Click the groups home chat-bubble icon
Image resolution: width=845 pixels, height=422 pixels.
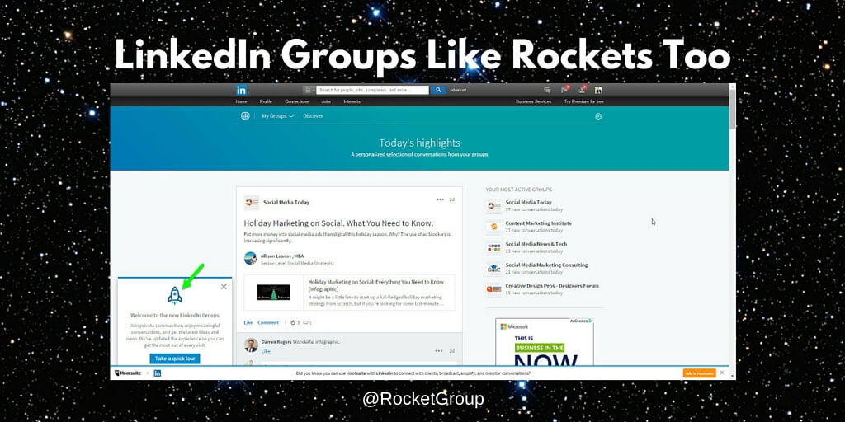click(x=245, y=116)
